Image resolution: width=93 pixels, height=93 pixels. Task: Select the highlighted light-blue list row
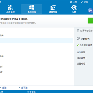(x=36, y=41)
